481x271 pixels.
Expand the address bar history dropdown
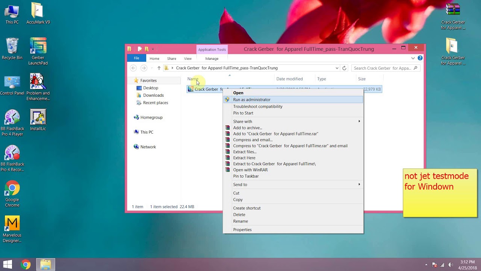pos(337,68)
